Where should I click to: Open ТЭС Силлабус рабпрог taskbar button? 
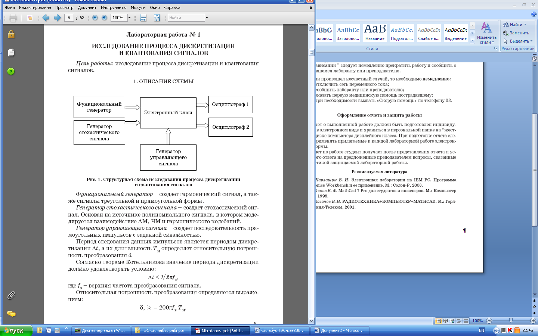[161, 330]
